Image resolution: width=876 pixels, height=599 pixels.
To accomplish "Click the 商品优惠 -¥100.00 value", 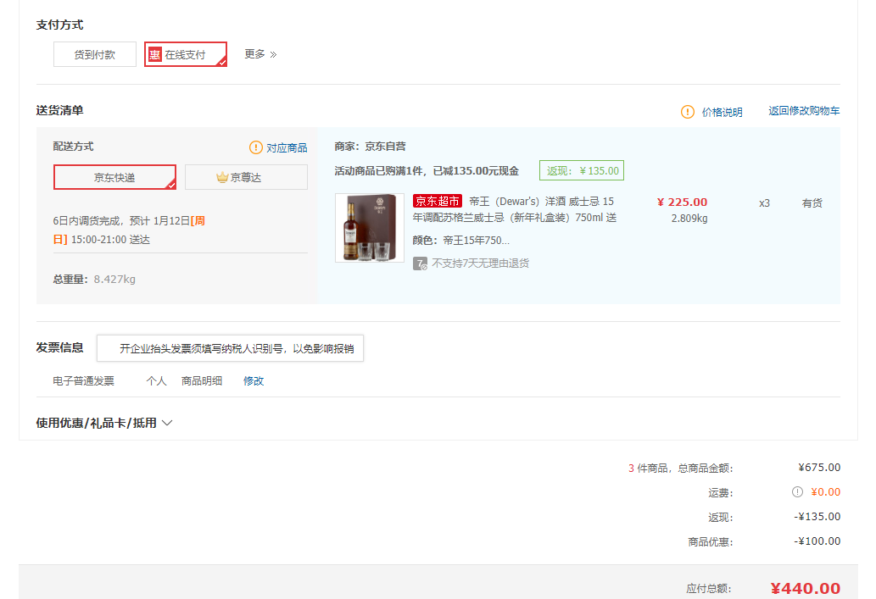I will click(817, 541).
